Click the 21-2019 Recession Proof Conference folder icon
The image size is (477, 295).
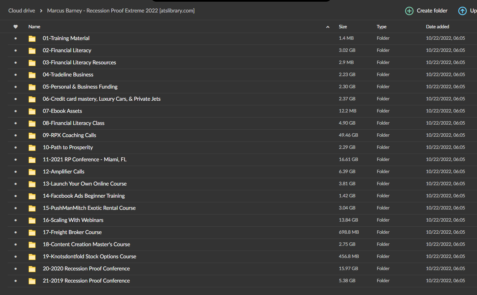32,281
